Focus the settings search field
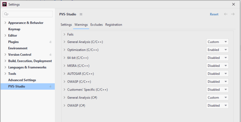Screen dimensions: 241x122 [28, 14]
